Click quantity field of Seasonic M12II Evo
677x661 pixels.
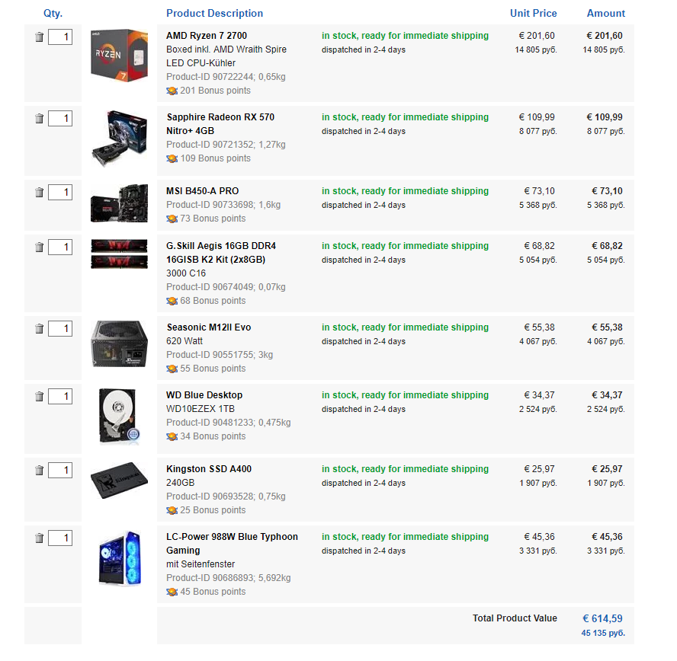coord(60,328)
